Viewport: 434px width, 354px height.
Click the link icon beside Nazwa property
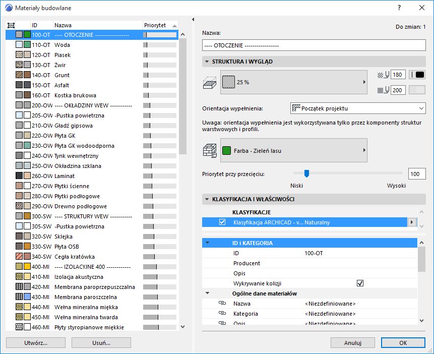click(x=222, y=303)
